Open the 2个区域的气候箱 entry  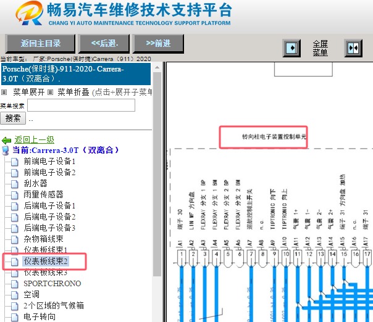point(54,305)
